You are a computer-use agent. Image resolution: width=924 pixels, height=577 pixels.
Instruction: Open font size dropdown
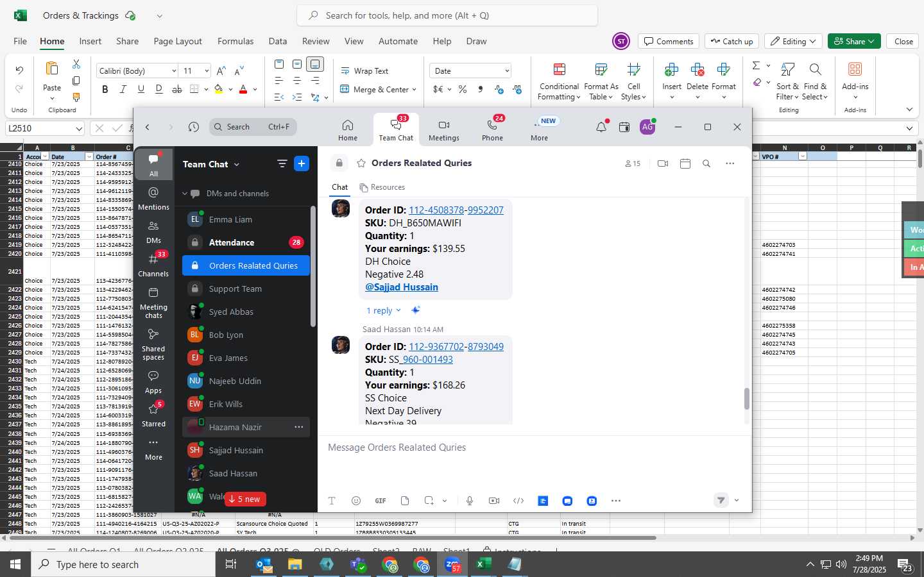(206, 71)
